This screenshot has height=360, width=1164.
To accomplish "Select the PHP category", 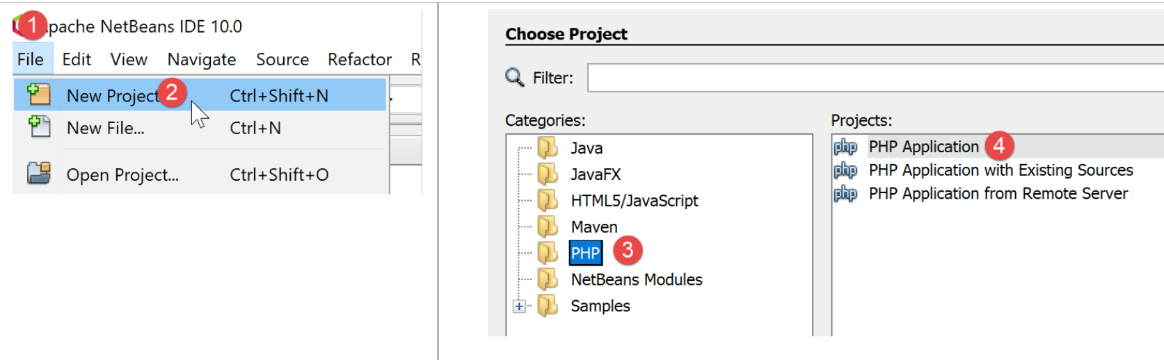I will click(x=585, y=253).
